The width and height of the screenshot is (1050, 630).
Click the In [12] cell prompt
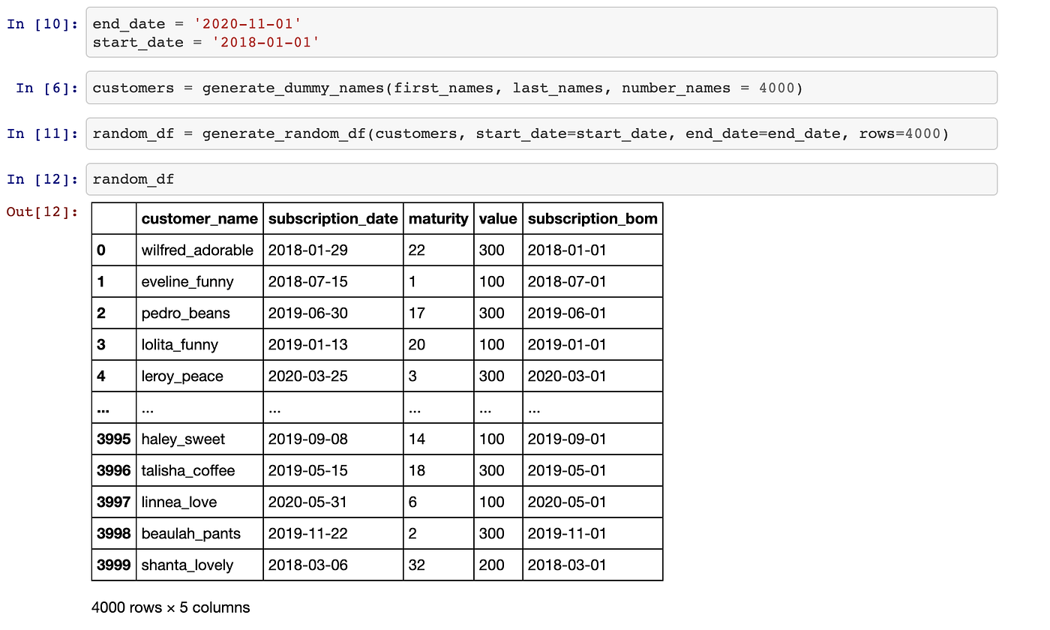coord(39,179)
